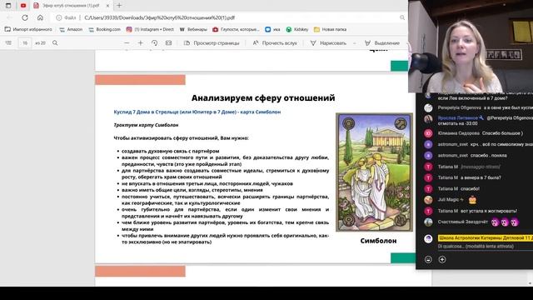This screenshot has width=533, height=300.
Task: Zoom out the PDF with minus
Action: tap(127, 42)
